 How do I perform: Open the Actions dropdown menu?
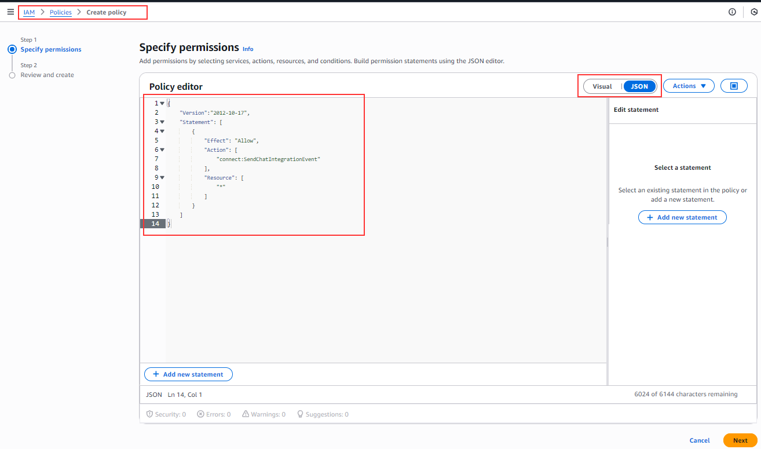689,86
